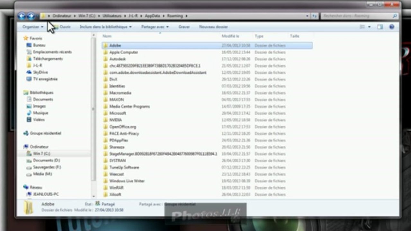The width and height of the screenshot is (411, 231).
Task: Open the Help question mark icon
Action: point(392,27)
